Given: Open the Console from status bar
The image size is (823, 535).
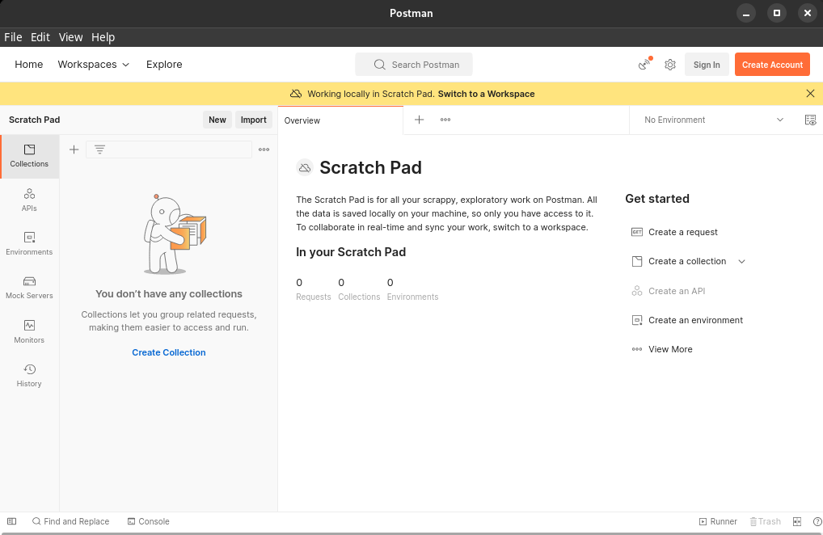Looking at the screenshot, I should (149, 521).
